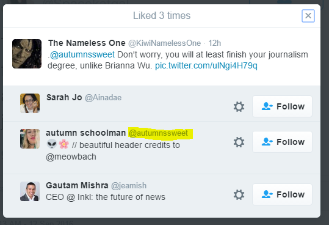Follow autumn schoolman

[282, 142]
